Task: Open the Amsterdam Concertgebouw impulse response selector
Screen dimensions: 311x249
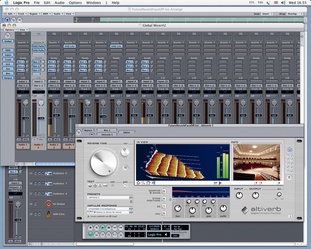Action: click(110, 209)
